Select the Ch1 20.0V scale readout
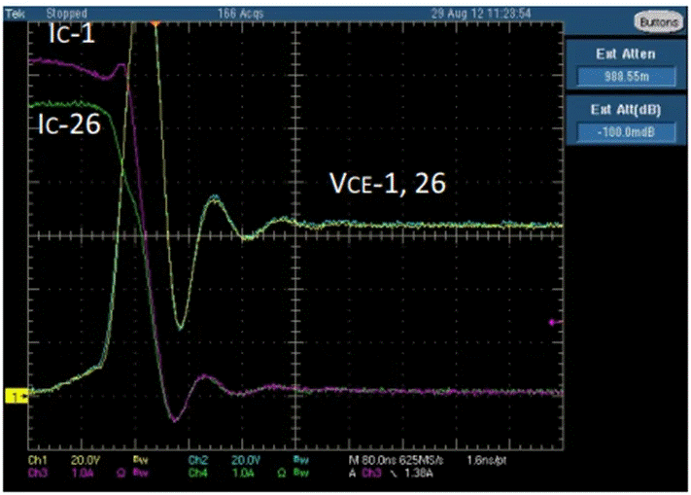The width and height of the screenshot is (691, 495). click(86, 461)
